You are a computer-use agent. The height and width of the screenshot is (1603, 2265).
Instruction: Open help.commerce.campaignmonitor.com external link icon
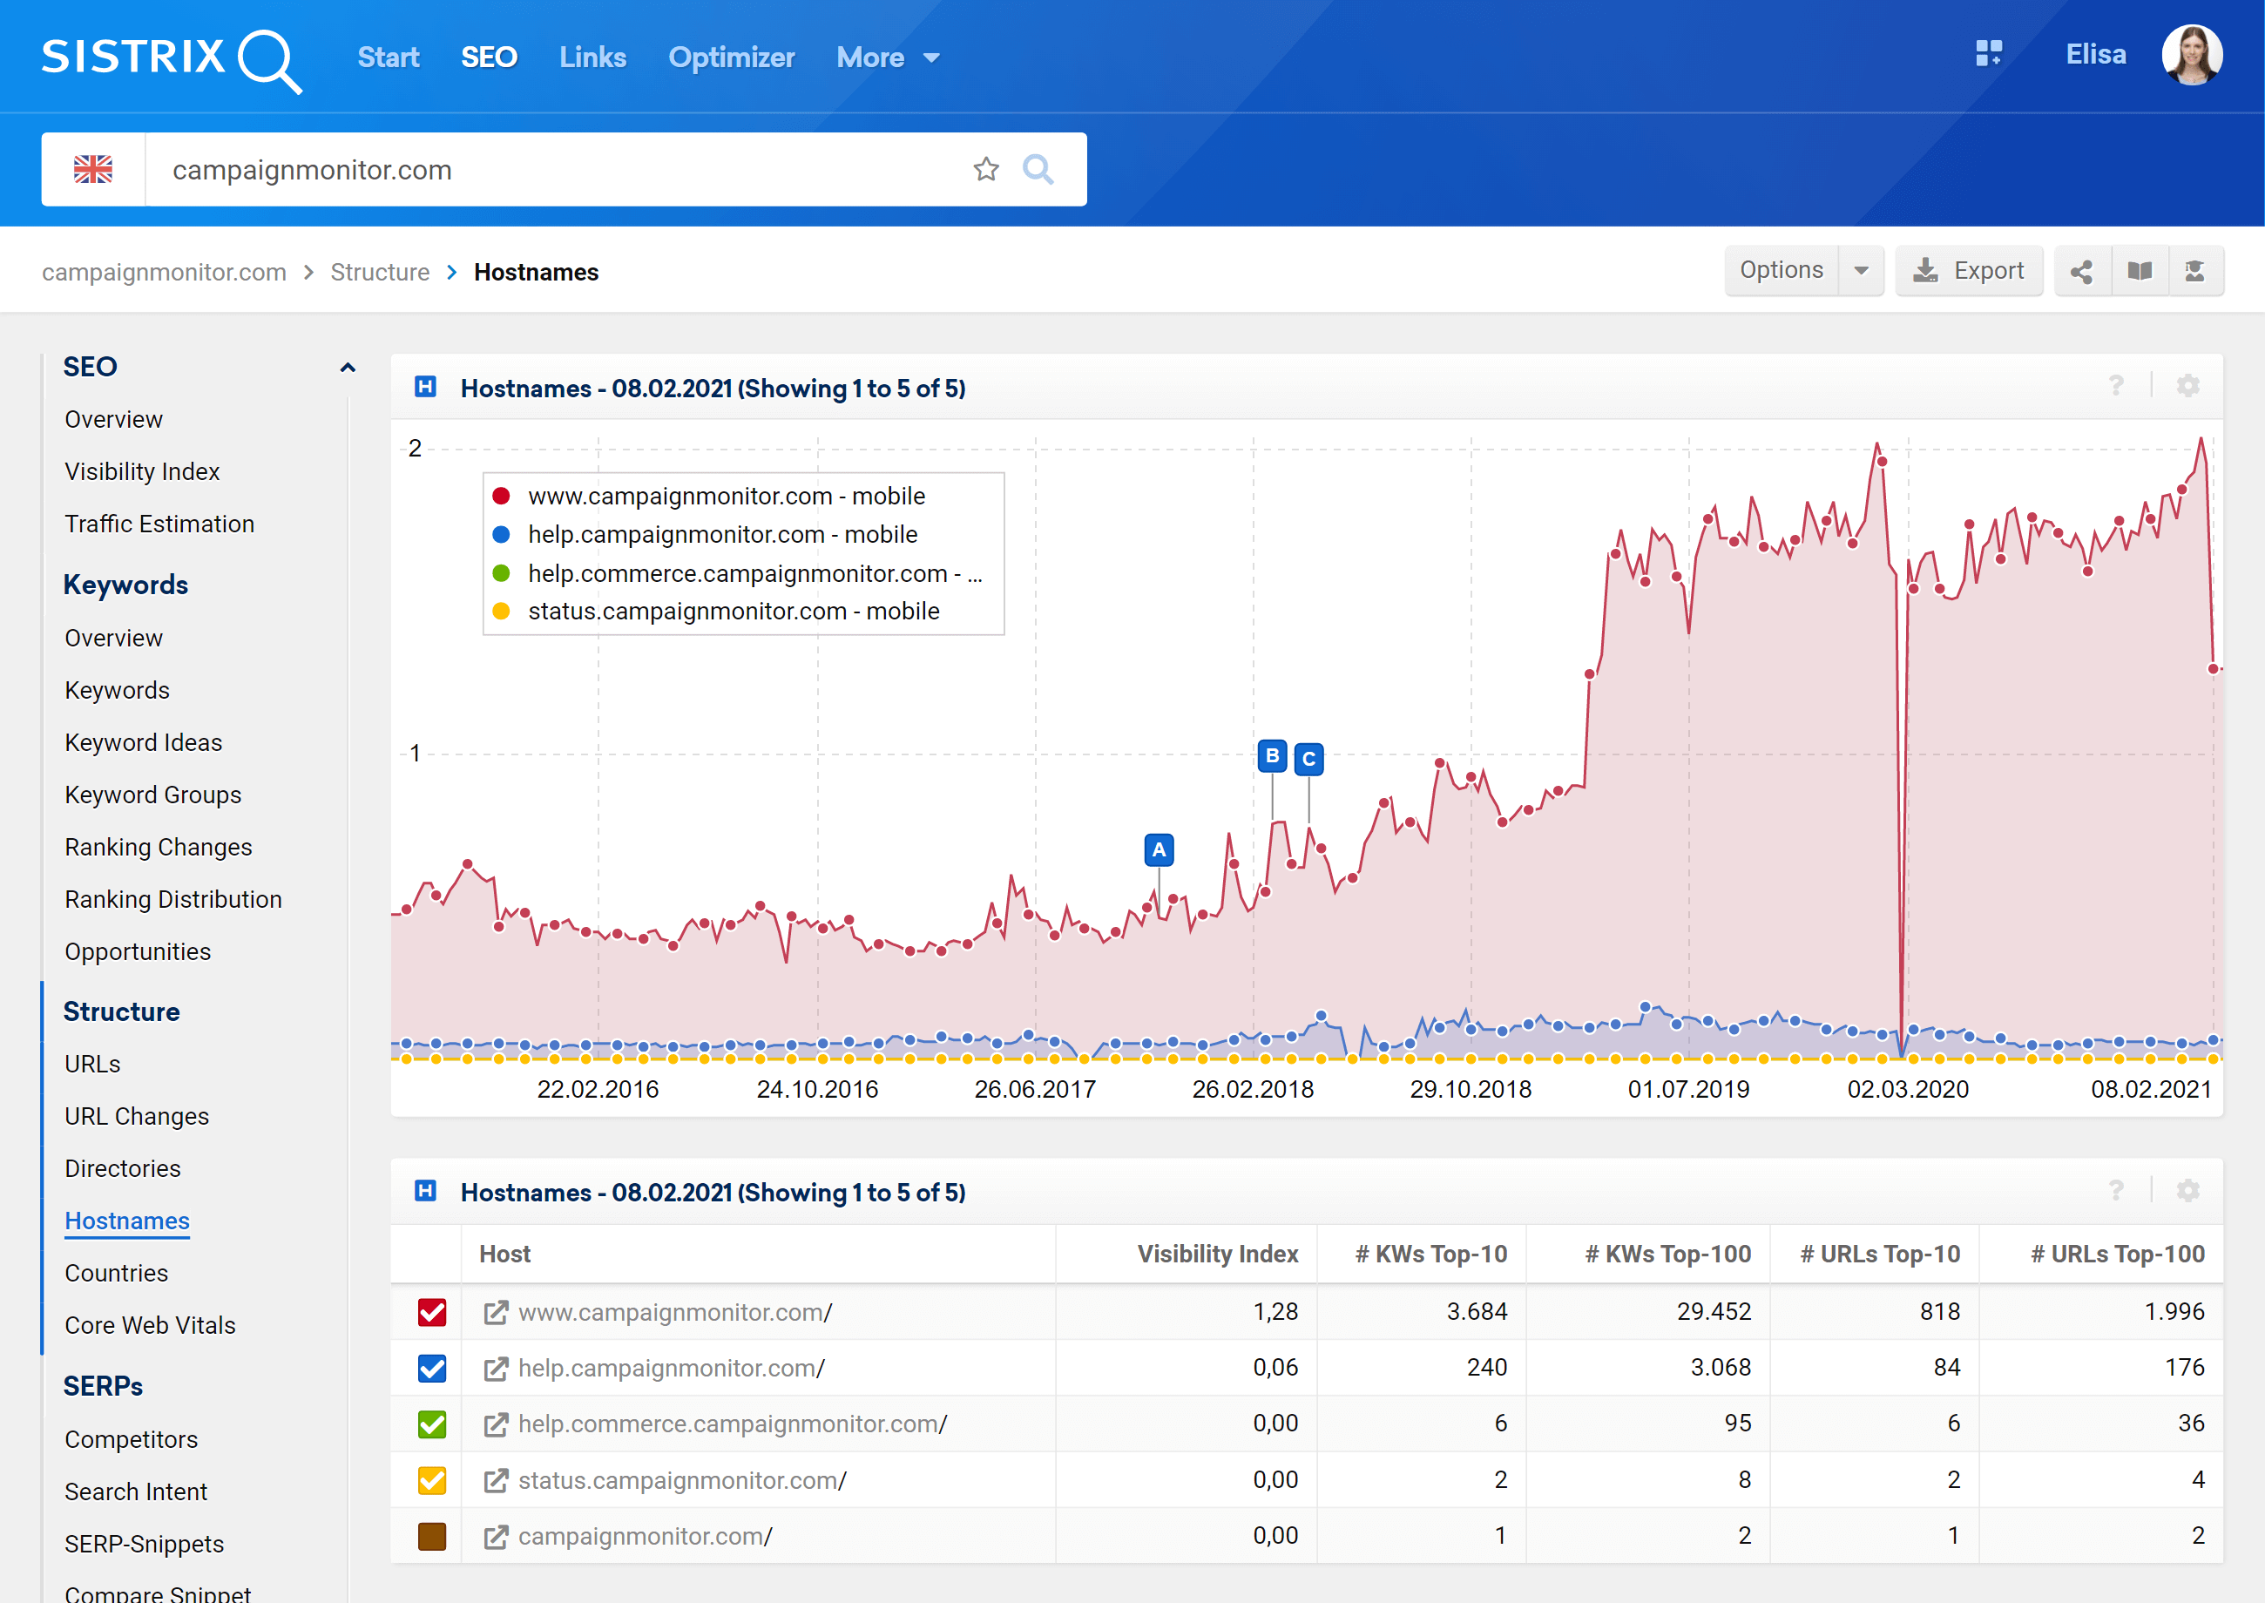coord(496,1424)
